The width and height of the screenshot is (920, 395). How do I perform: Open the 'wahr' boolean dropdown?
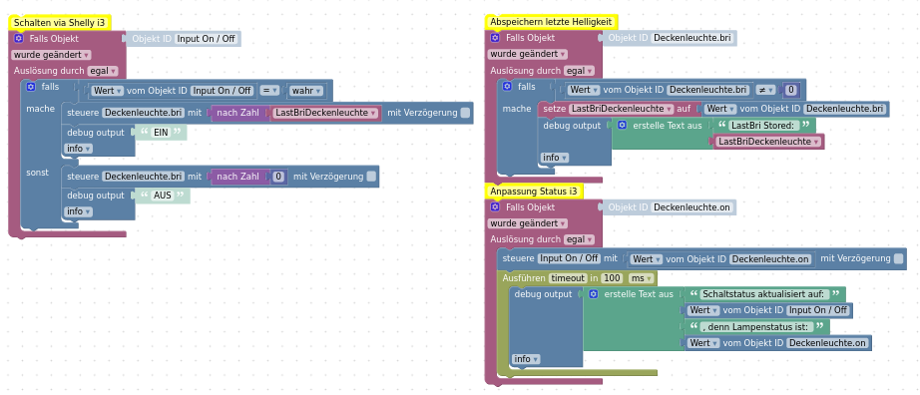point(306,91)
